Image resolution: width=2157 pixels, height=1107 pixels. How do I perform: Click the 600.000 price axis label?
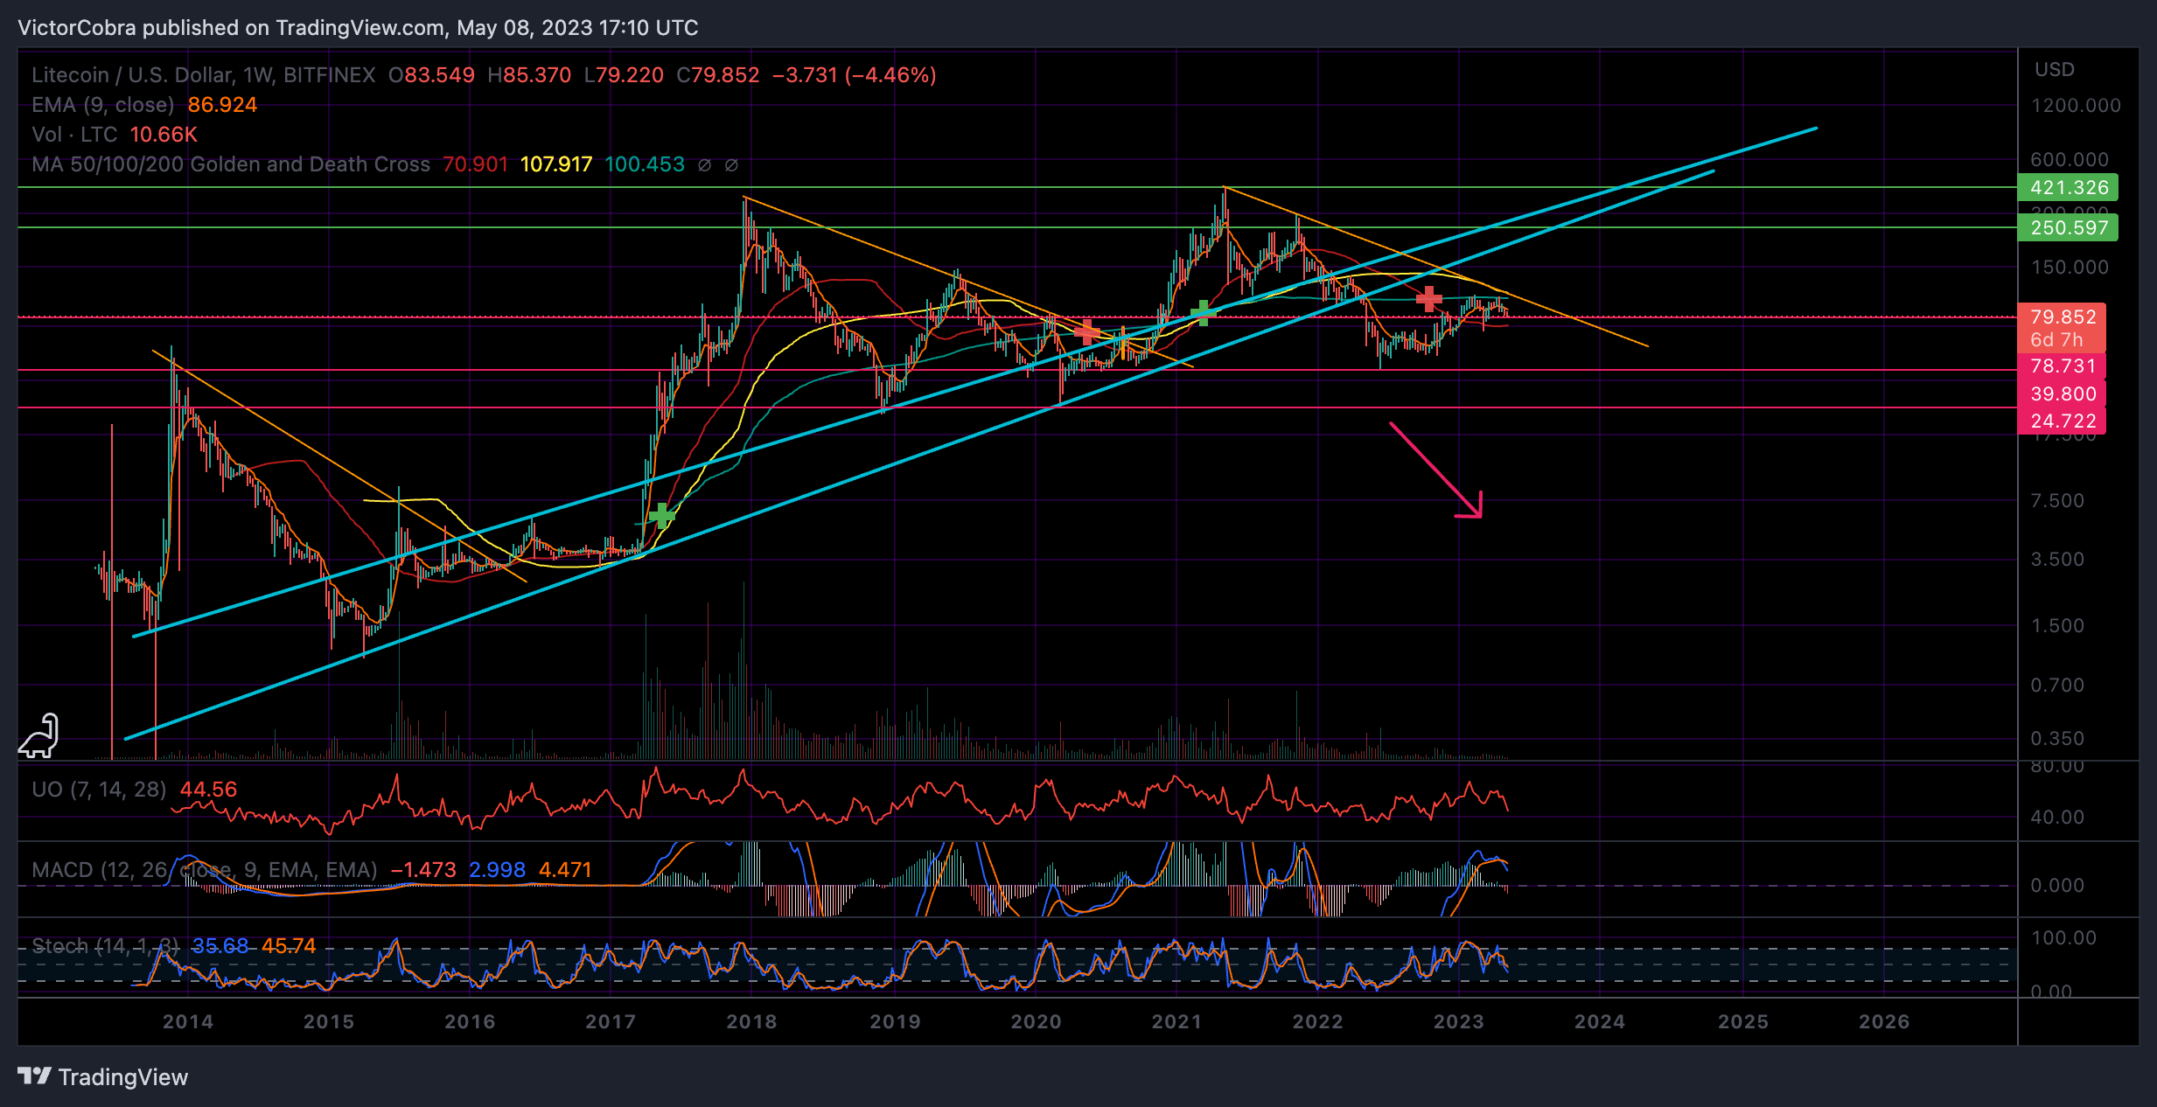(2069, 160)
